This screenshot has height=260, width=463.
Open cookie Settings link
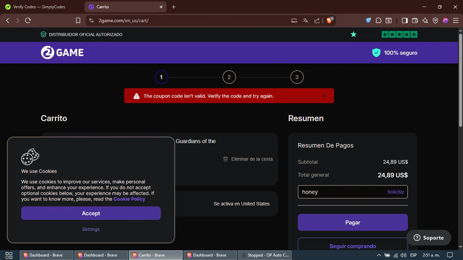tap(91, 229)
